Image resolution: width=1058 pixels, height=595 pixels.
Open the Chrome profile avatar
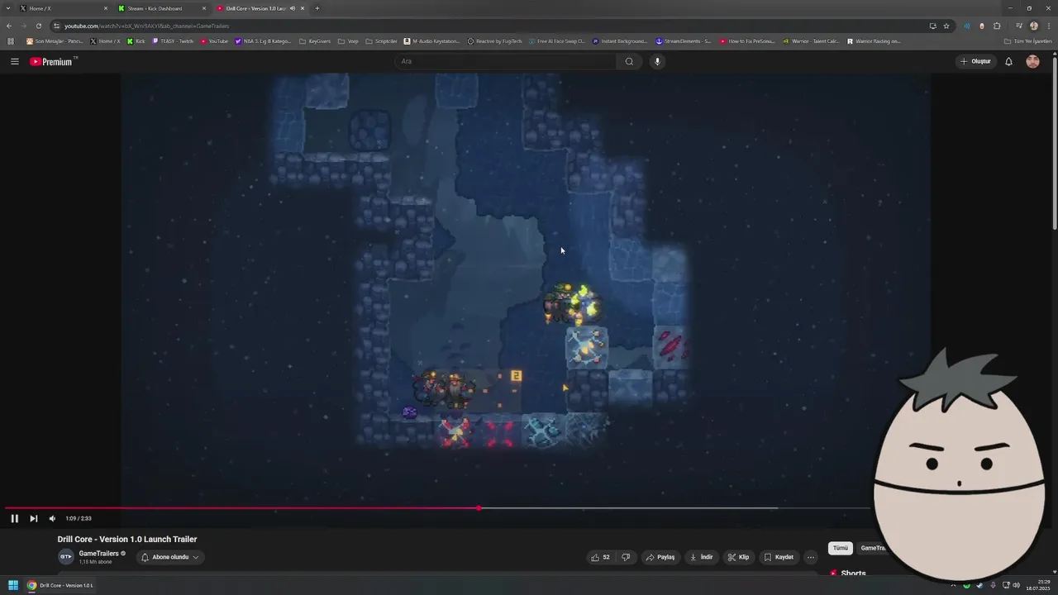click(x=1033, y=26)
